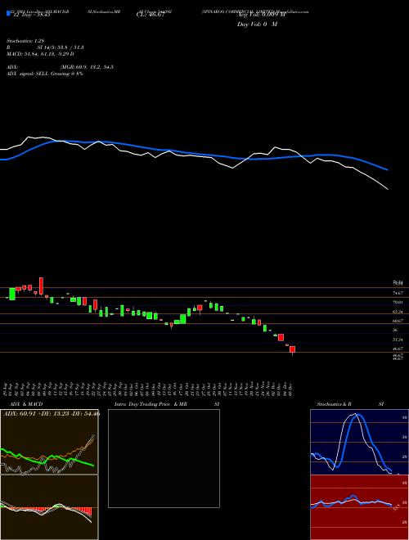Click the 'ADX: 60.91 +DY: 13.23 -DY: 54.46' readout

point(52,413)
